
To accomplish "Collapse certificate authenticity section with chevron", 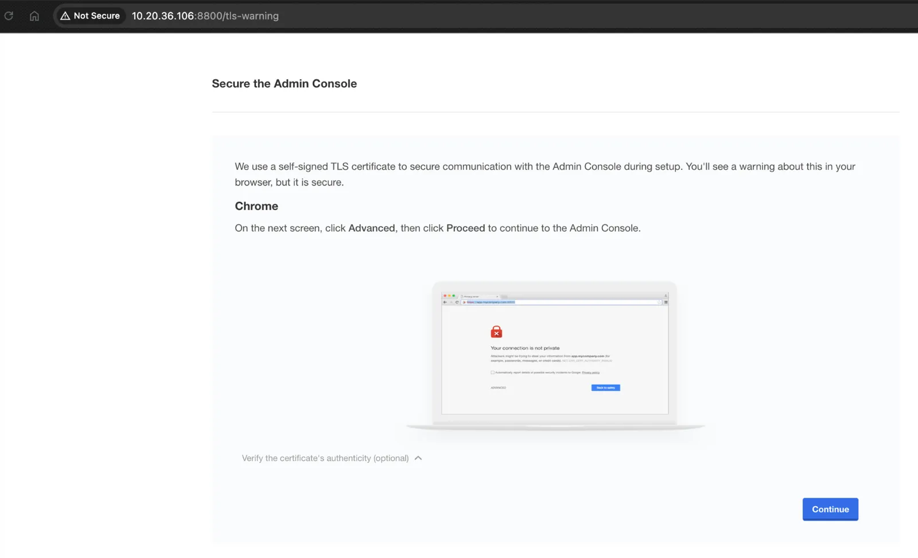I will coord(418,458).
